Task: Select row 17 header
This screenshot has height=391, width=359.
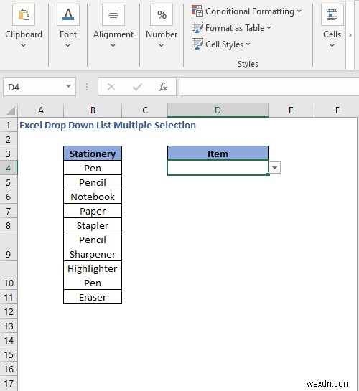Action: tap(9, 384)
